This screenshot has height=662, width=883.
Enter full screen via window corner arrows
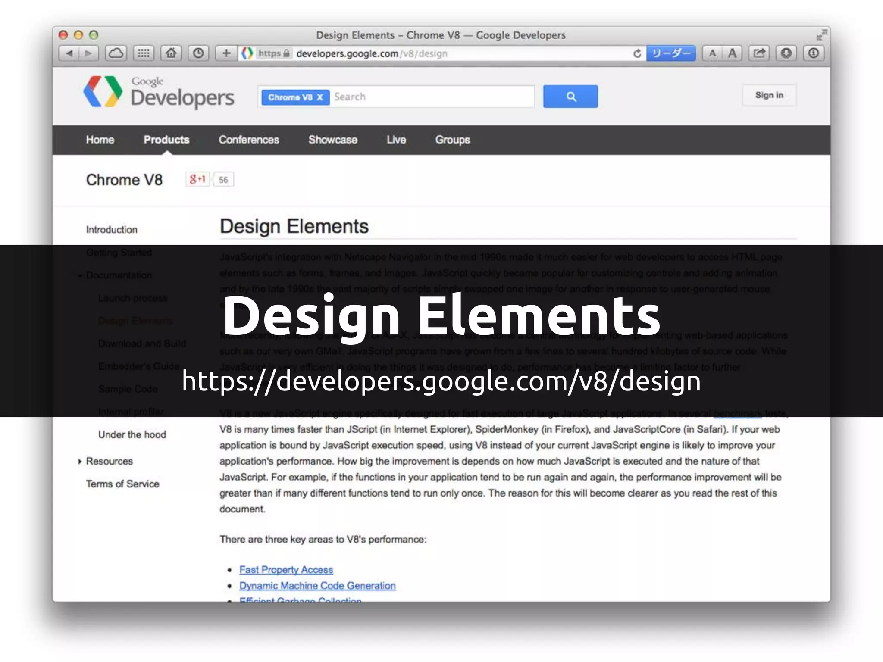click(x=821, y=34)
